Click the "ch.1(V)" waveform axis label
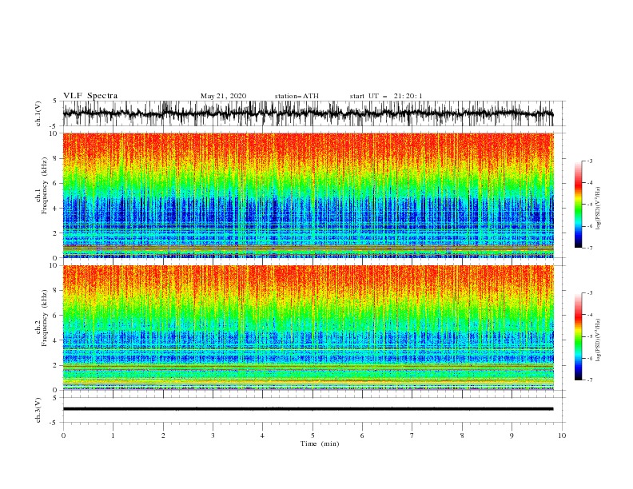The image size is (633, 489). (38, 113)
